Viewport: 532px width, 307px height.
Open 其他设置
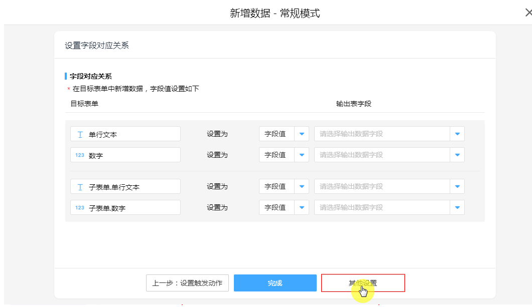(363, 283)
